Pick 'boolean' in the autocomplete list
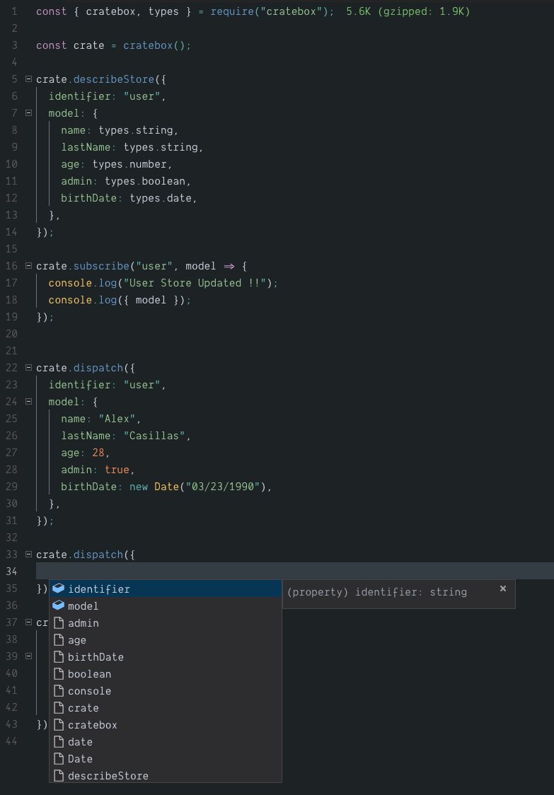554x795 pixels. click(166, 674)
